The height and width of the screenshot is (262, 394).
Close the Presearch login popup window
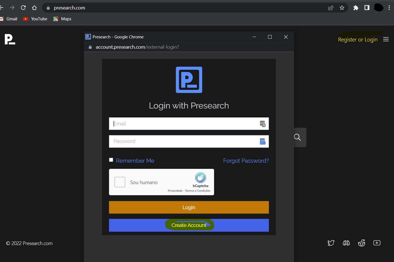tap(286, 37)
